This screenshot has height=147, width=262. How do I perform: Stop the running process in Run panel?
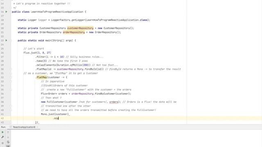2,143
